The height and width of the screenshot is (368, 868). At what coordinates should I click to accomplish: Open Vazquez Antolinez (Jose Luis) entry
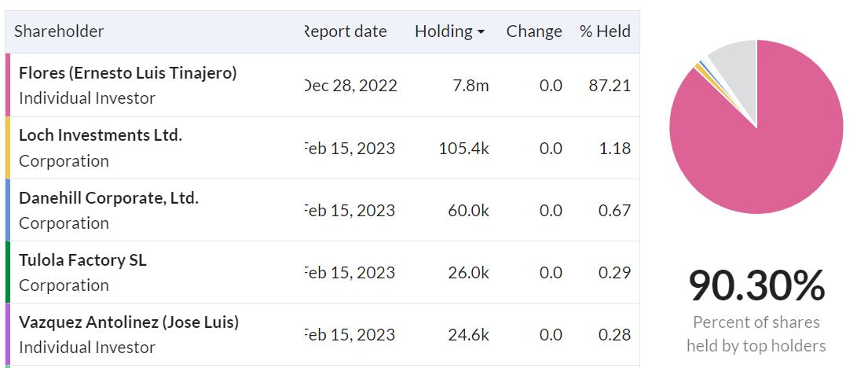click(x=129, y=322)
